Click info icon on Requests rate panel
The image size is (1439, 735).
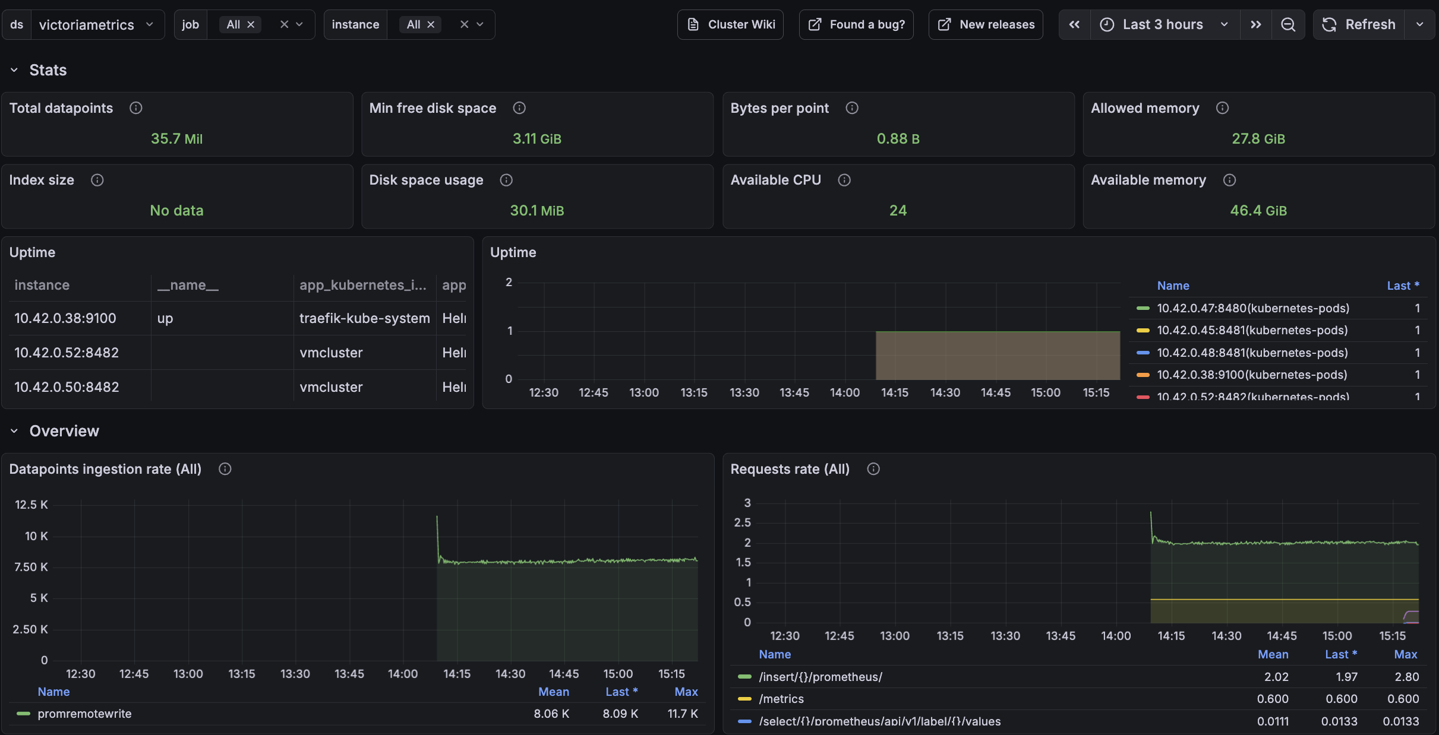click(873, 469)
